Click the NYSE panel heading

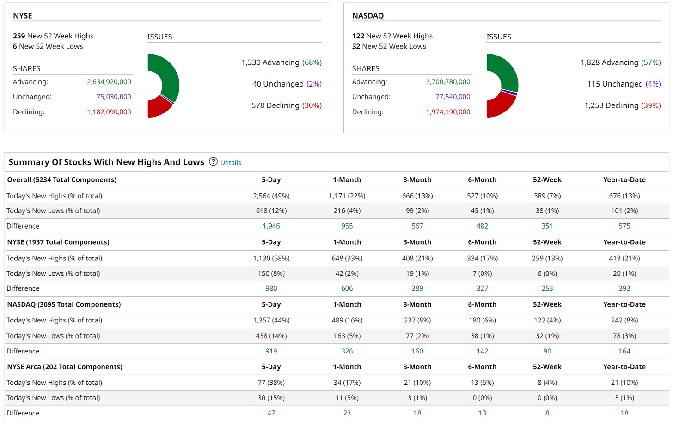23,16
